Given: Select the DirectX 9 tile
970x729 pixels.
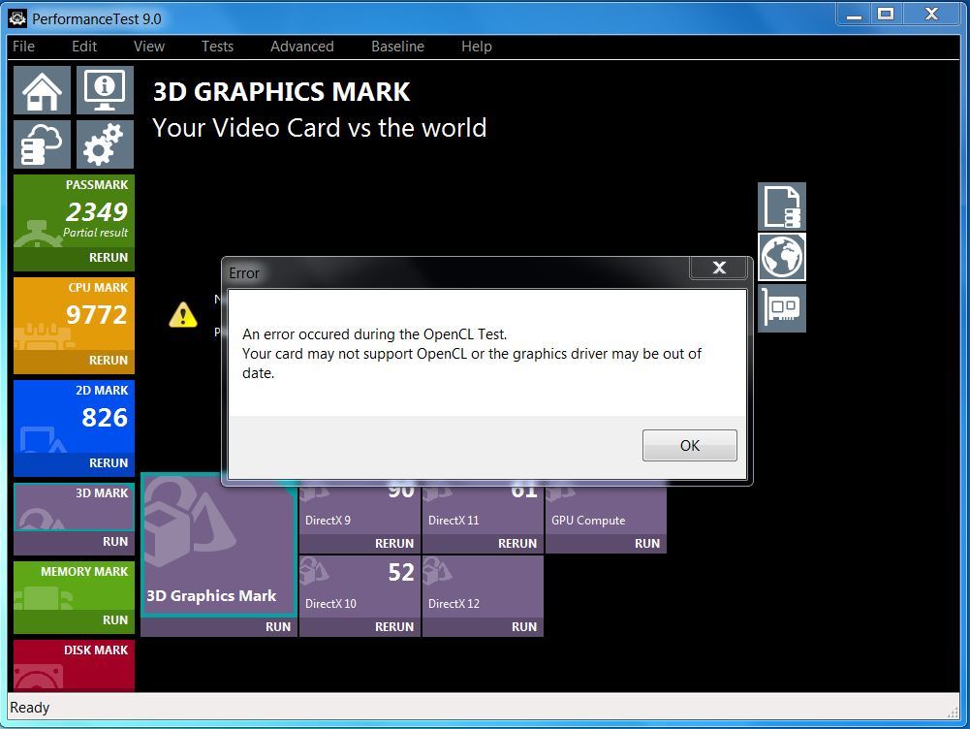Looking at the screenshot, I should (x=360, y=511).
